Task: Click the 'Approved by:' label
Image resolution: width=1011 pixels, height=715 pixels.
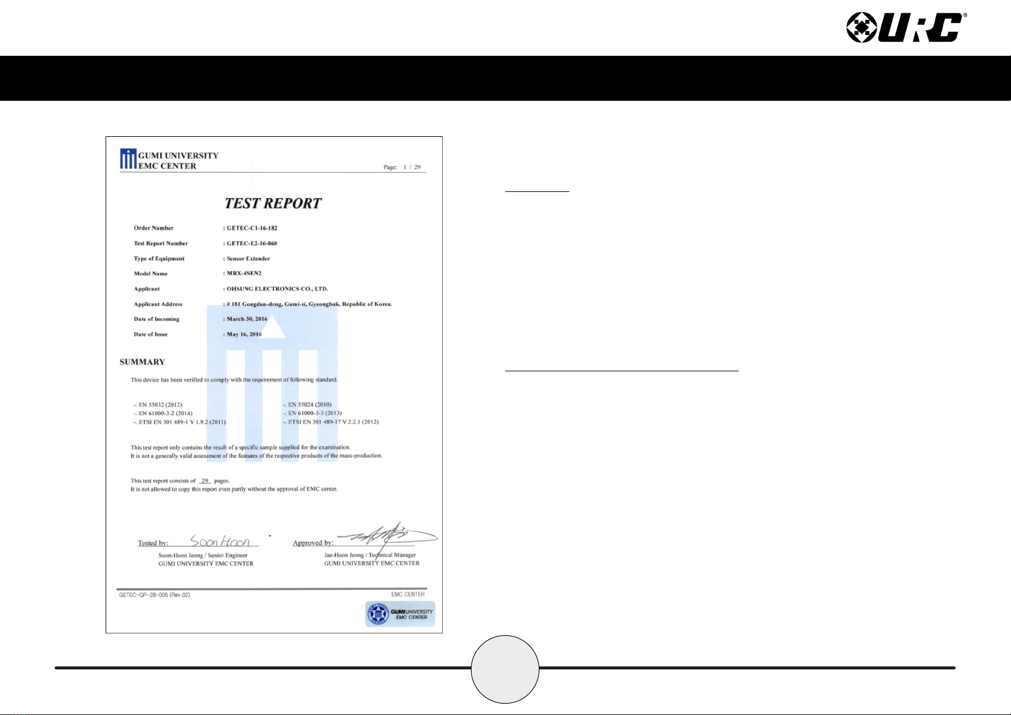Action: point(313,543)
